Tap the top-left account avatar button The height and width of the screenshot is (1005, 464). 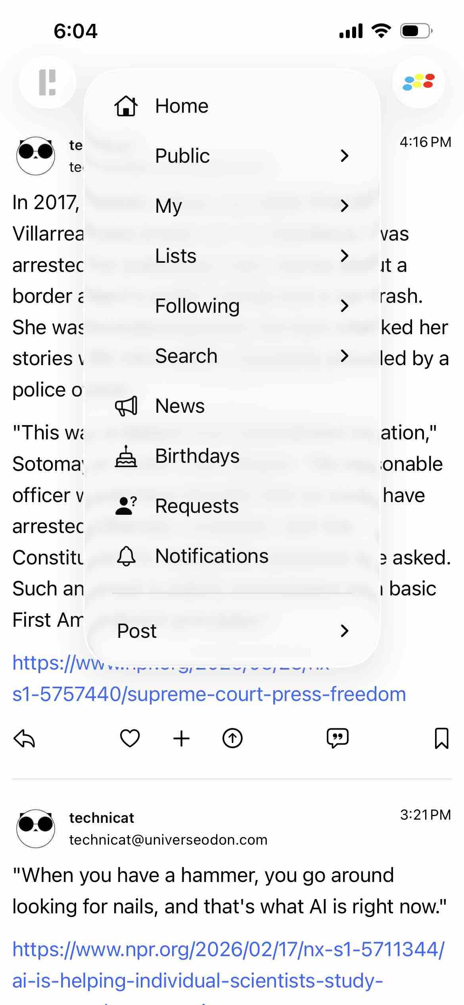click(x=47, y=82)
